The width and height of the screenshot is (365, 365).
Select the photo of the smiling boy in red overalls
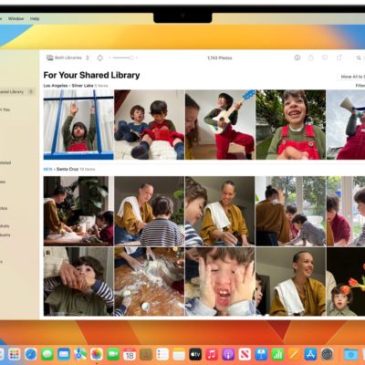[x=291, y=125]
